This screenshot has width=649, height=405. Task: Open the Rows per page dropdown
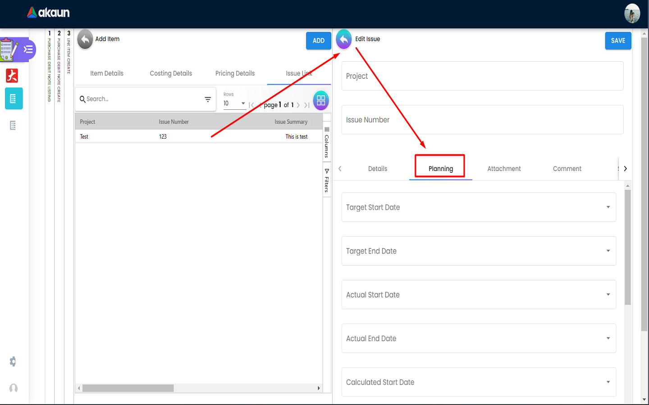pos(234,103)
